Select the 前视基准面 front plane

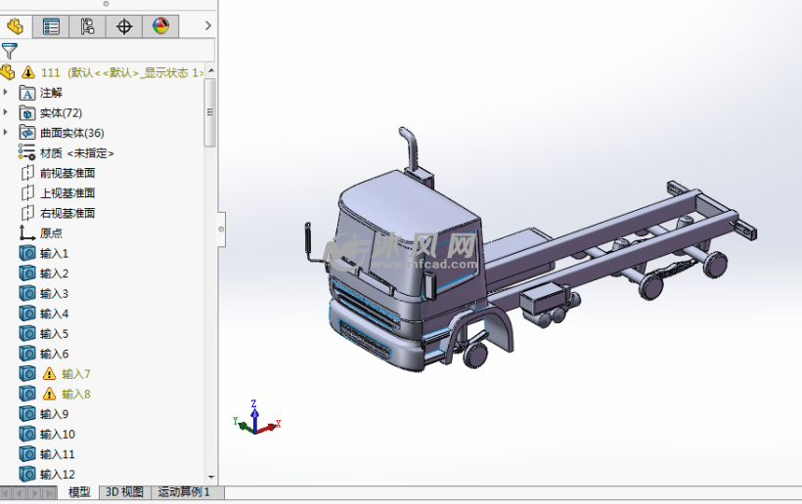click(67, 173)
